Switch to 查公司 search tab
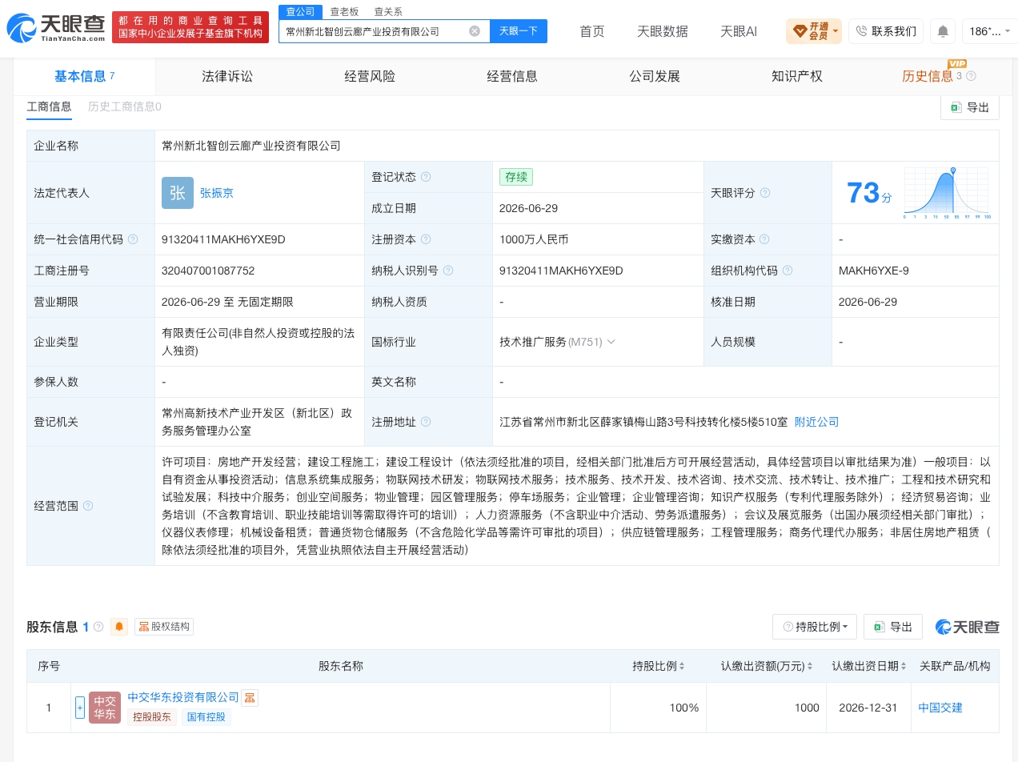Image resolution: width=1018 pixels, height=762 pixels. pyautogui.click(x=301, y=11)
